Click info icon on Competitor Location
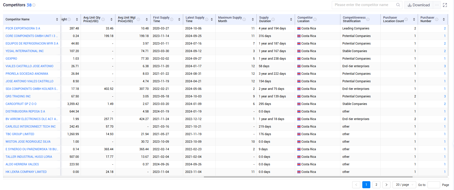 tap(315, 19)
